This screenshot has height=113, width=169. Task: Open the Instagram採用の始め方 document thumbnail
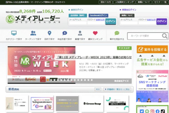pyautogui.click(x=42, y=103)
